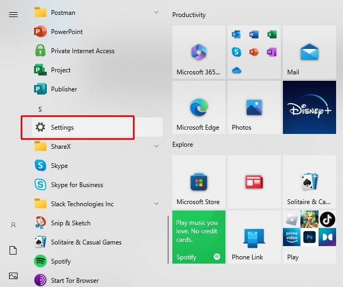
Task: Open Roblox icon in Play tile
Action: tap(292, 220)
